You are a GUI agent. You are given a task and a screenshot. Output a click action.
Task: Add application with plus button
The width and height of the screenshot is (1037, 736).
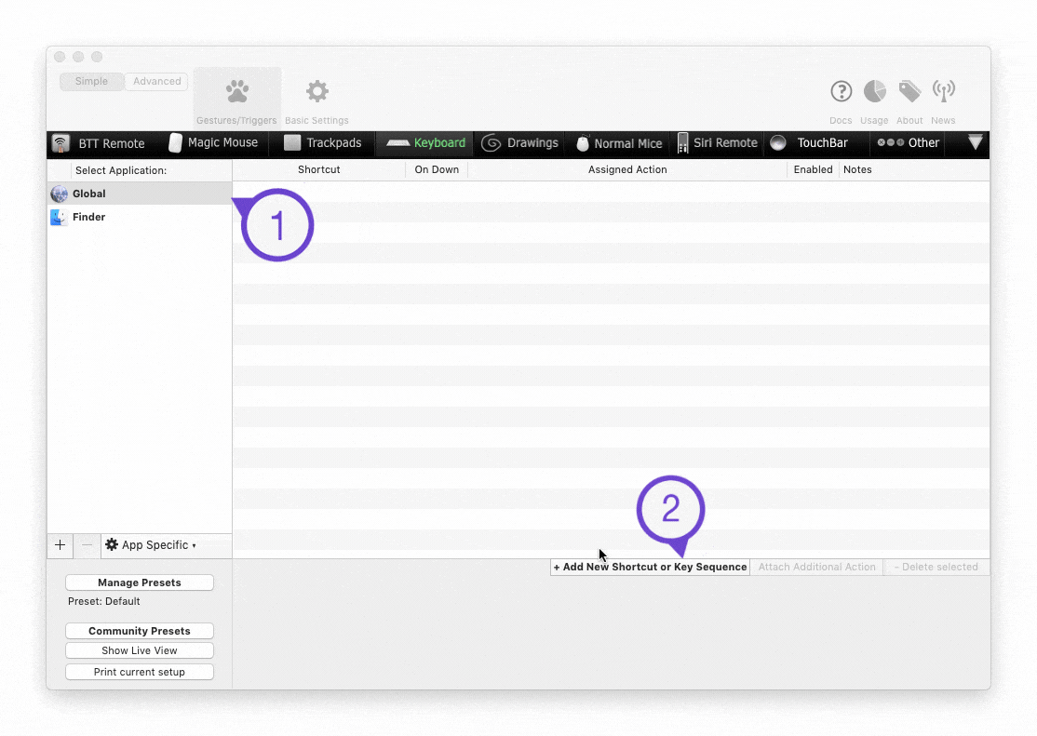(x=61, y=545)
